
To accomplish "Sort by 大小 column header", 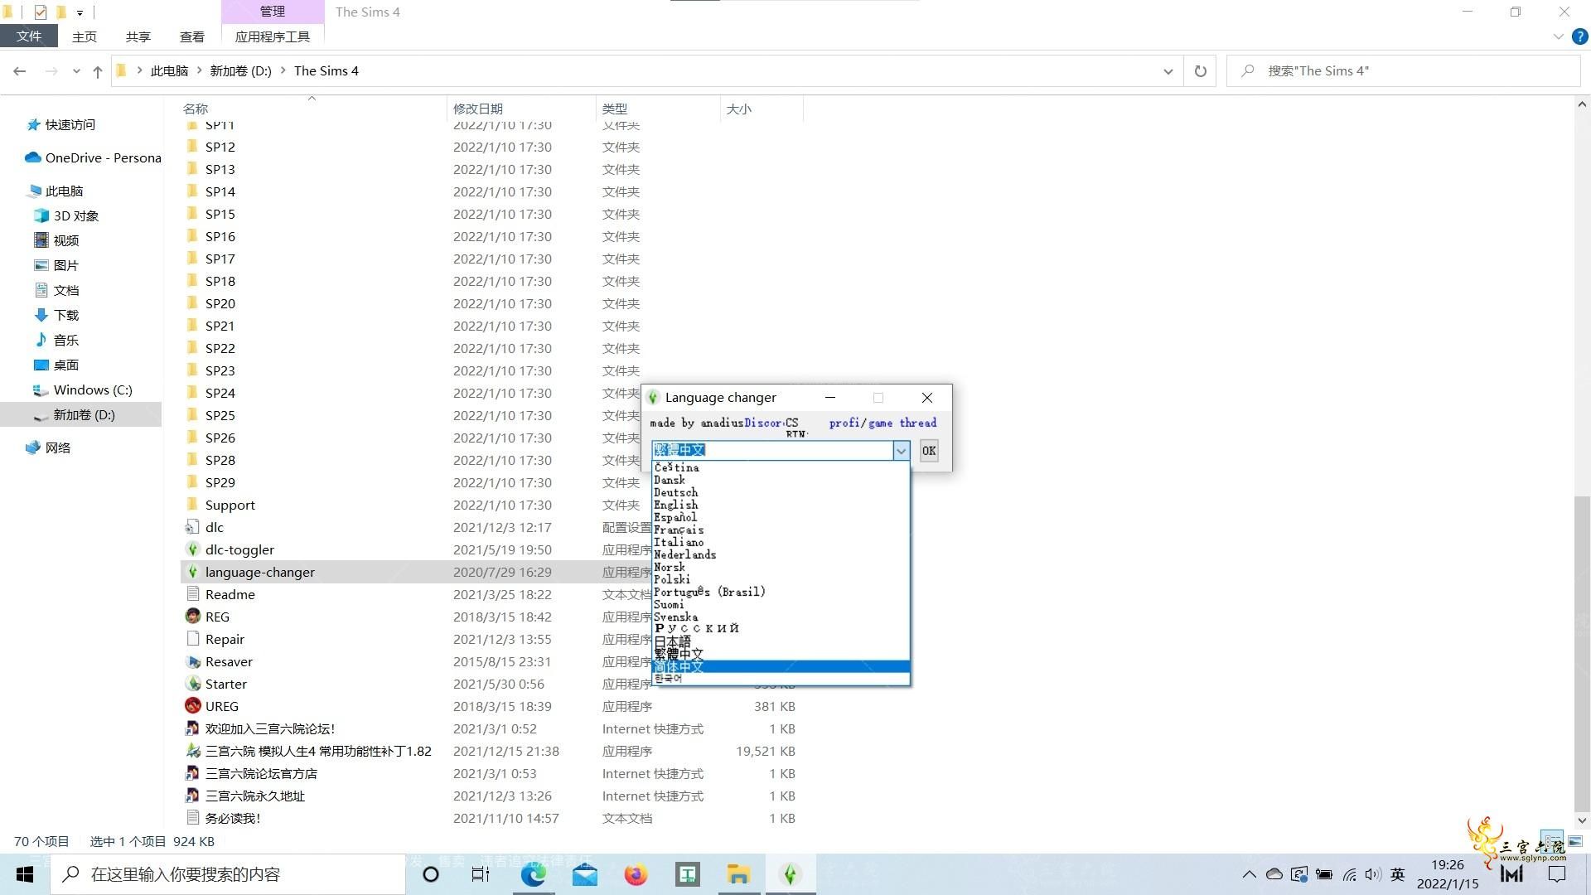I will [x=738, y=109].
